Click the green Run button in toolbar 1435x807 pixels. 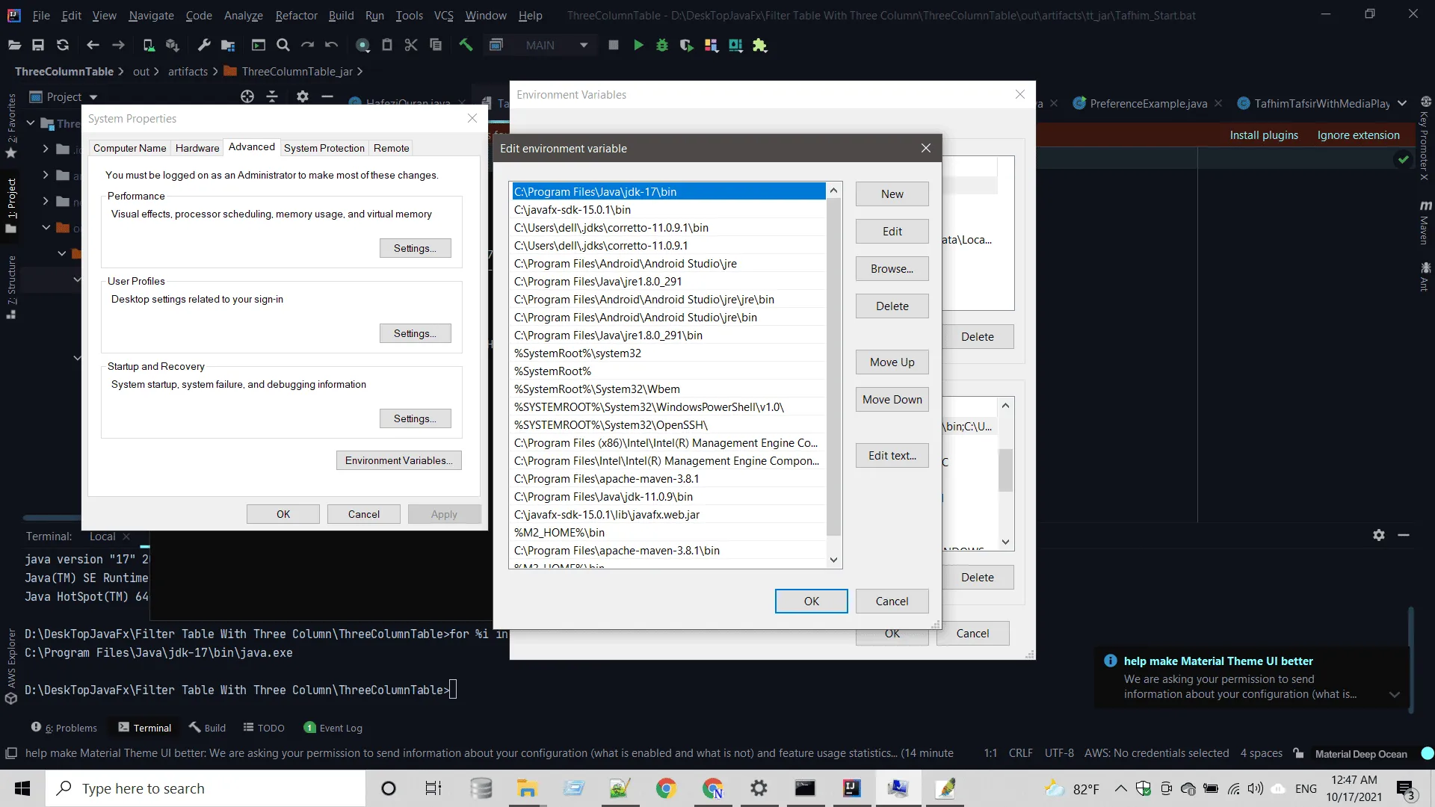point(638,46)
